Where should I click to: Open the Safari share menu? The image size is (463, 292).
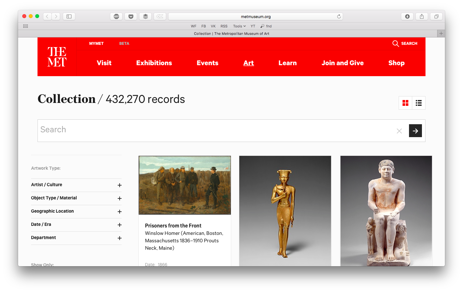(422, 16)
